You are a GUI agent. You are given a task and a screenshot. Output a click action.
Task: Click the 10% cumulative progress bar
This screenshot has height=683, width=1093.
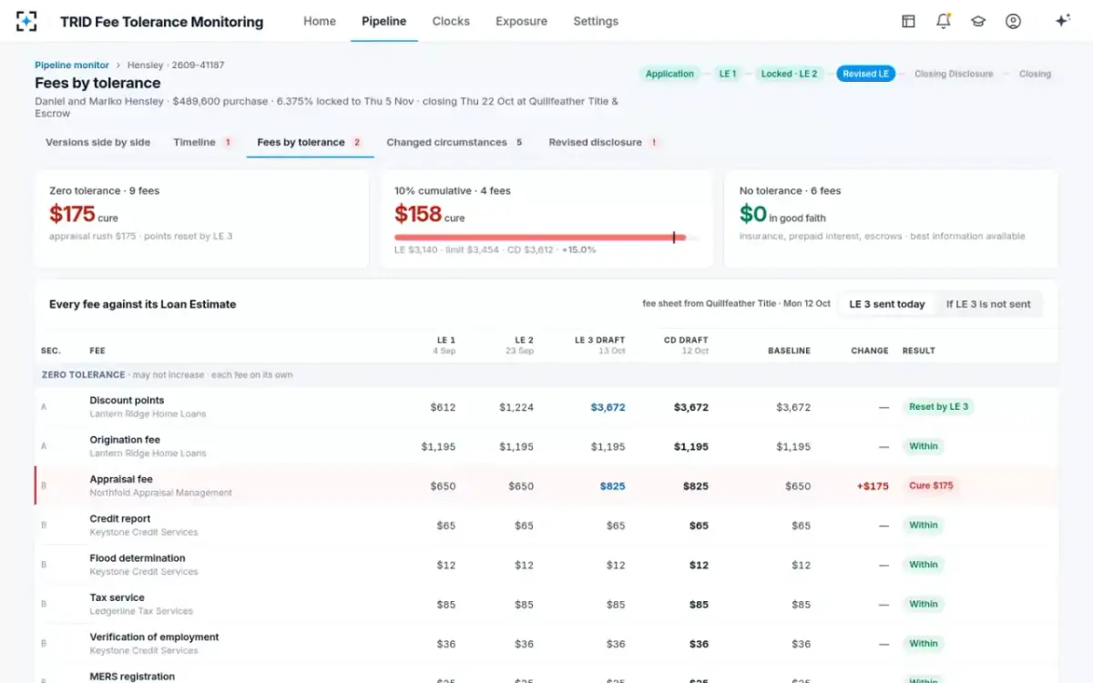[546, 237]
